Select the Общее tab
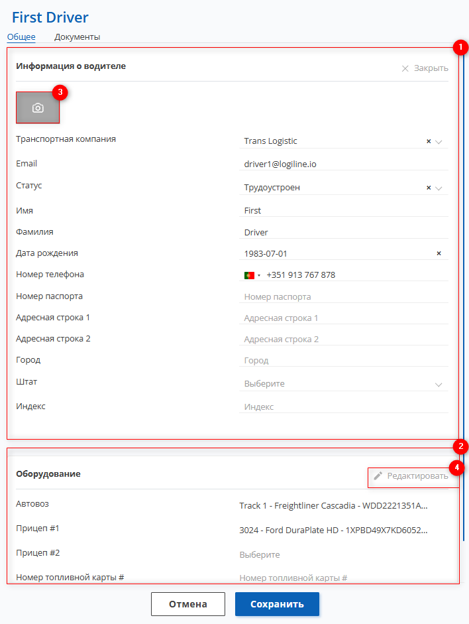The width and height of the screenshot is (469, 624). (21, 37)
